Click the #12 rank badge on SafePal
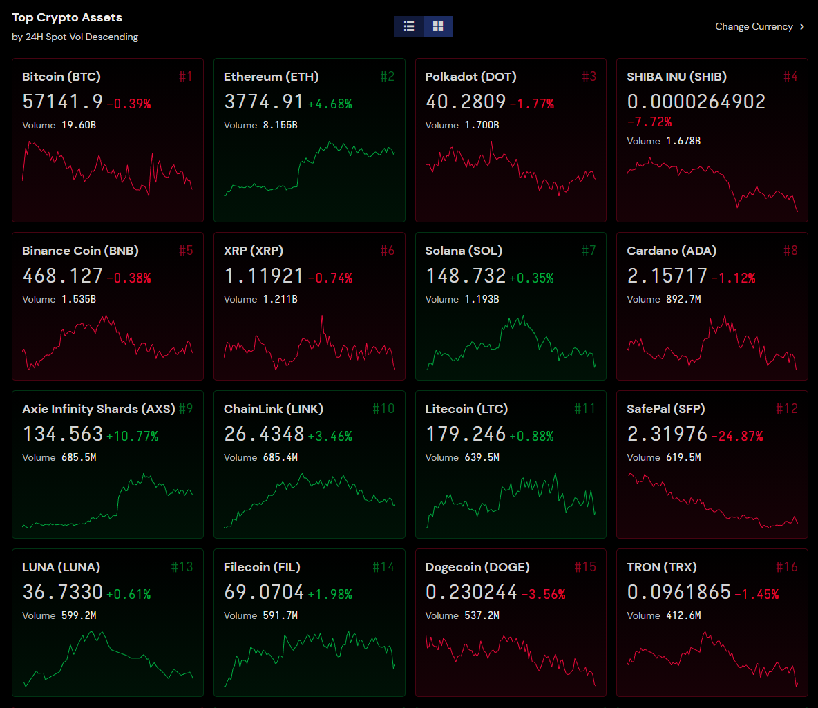818x708 pixels. [787, 409]
